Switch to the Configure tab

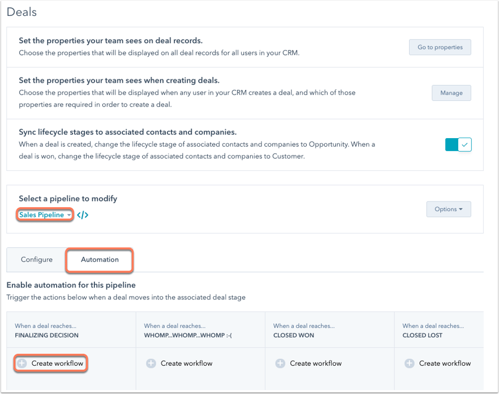pos(36,259)
